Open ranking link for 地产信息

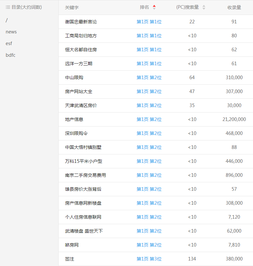click(149, 119)
